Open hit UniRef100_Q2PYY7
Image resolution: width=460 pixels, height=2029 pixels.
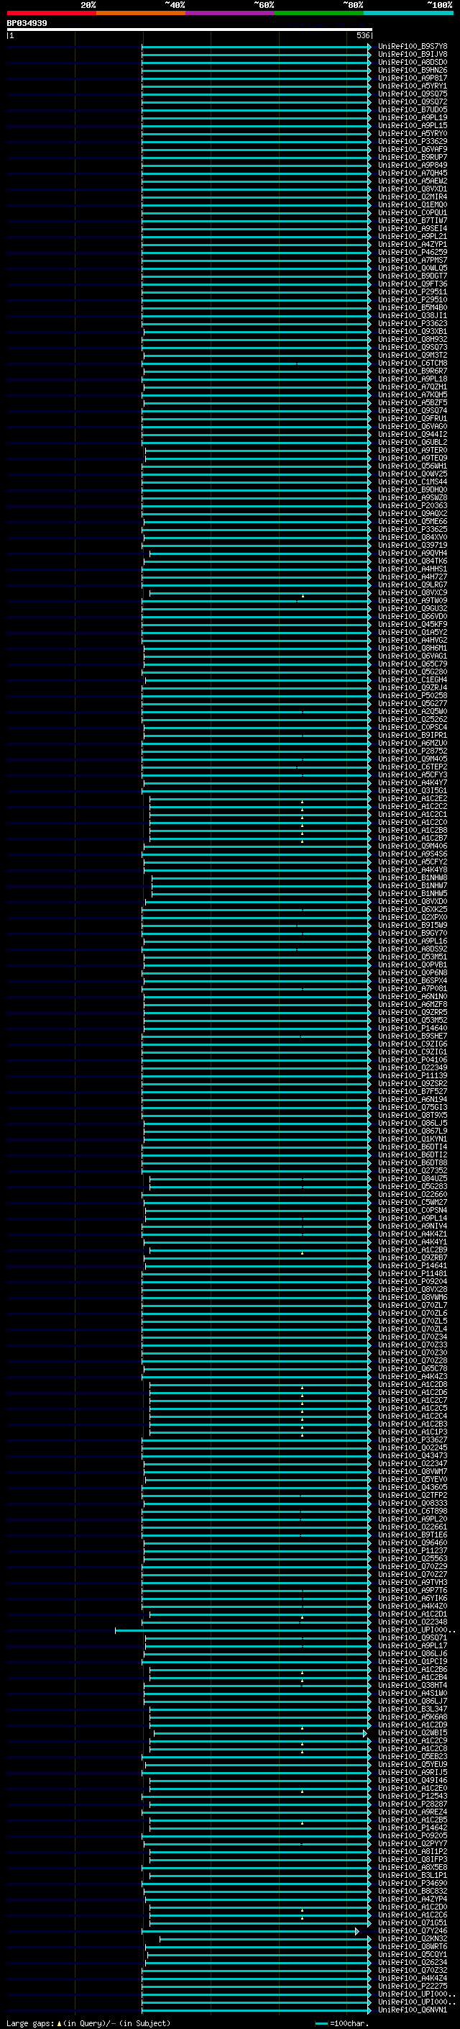point(413,1844)
